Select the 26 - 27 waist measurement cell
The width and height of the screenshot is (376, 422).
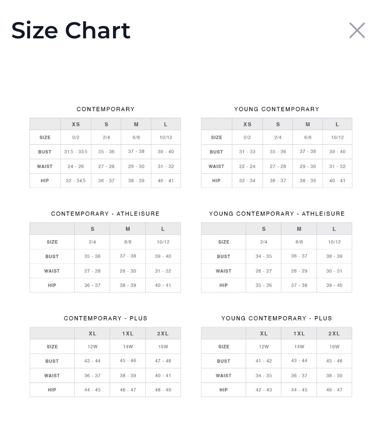tap(264, 271)
